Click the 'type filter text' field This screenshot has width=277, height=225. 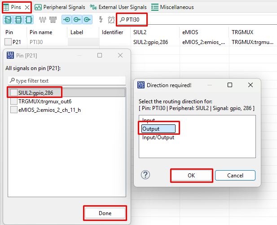pos(67,81)
